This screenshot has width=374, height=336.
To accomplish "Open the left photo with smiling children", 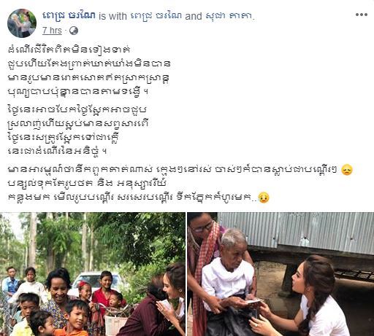I will [93, 274].
